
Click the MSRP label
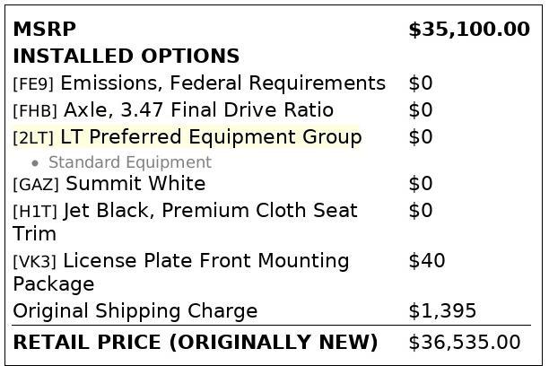pyautogui.click(x=44, y=30)
